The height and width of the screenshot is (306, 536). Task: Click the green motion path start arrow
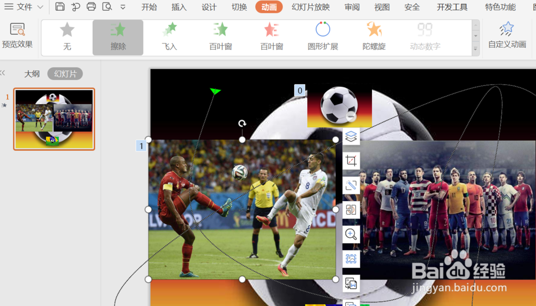click(x=215, y=91)
